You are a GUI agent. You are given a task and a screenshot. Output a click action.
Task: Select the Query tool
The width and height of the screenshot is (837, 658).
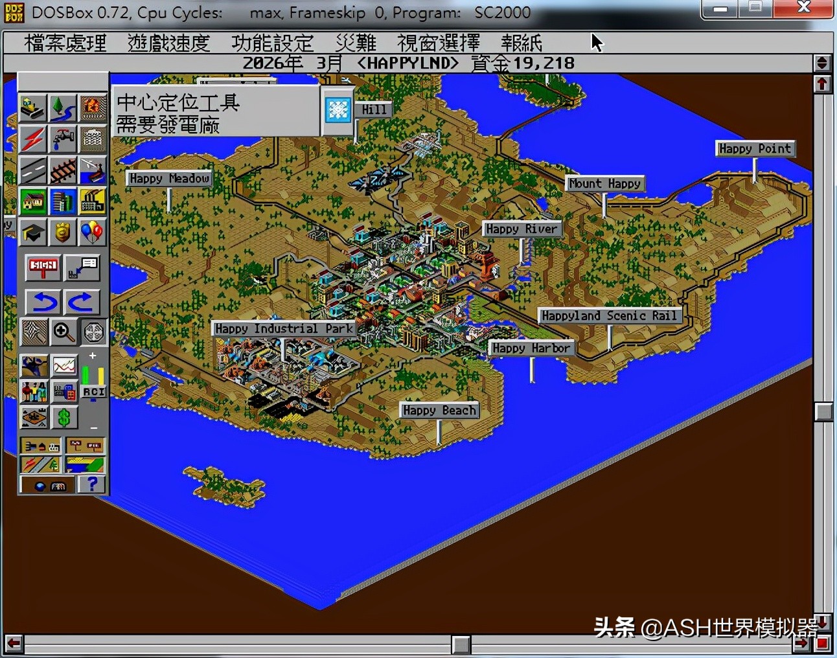(82, 267)
